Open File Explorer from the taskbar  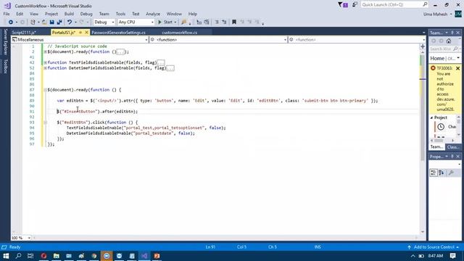click(57, 256)
